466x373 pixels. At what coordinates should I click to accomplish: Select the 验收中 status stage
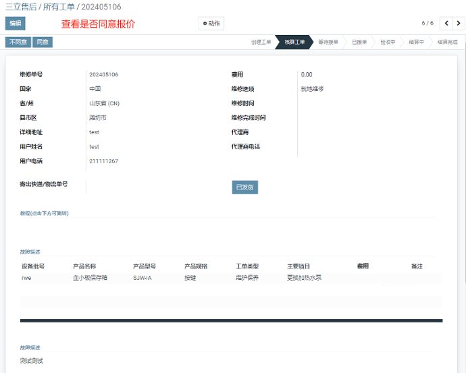click(388, 42)
